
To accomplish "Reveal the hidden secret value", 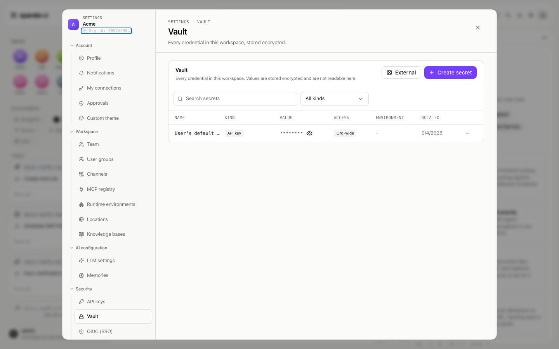I will point(309,133).
